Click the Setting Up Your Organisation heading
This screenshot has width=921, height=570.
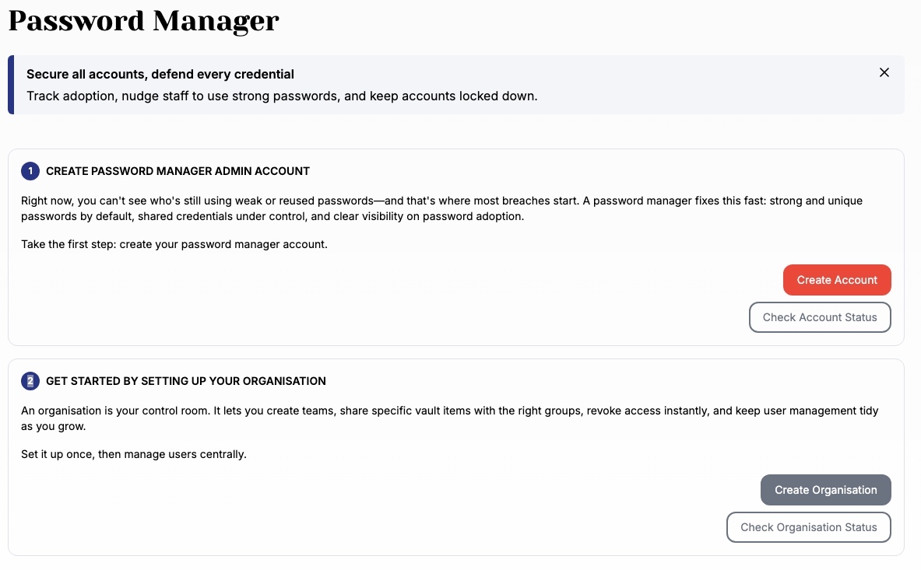[185, 381]
